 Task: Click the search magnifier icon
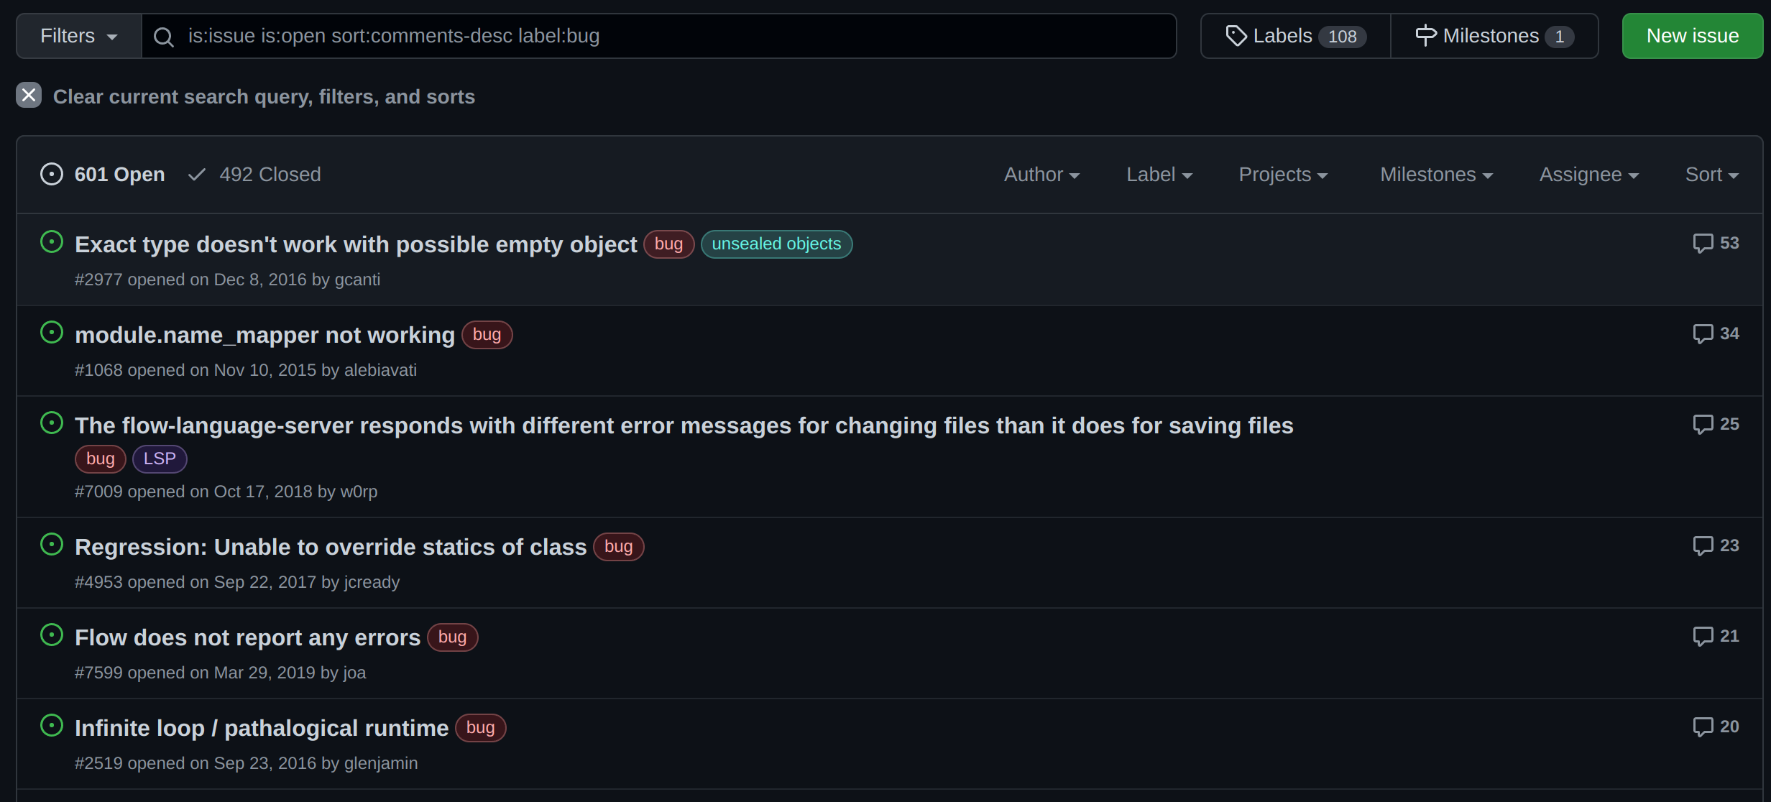[x=164, y=37]
